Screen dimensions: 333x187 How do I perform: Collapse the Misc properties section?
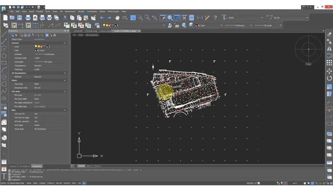(65, 110)
